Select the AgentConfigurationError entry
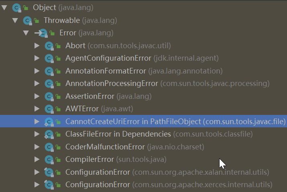Screen dimensions: 287x192 tap(108, 58)
